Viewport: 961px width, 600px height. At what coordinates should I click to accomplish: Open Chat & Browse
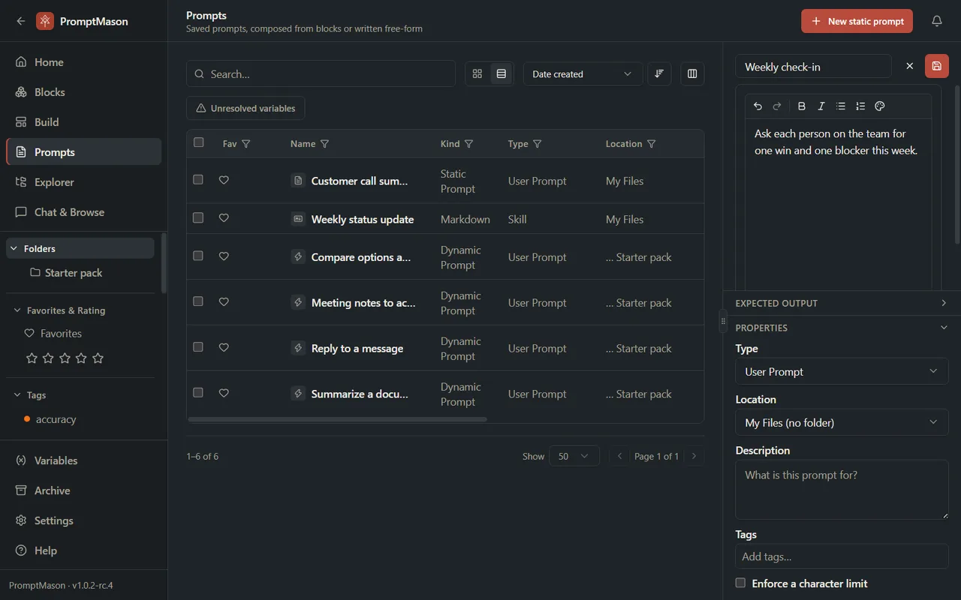pos(83,212)
